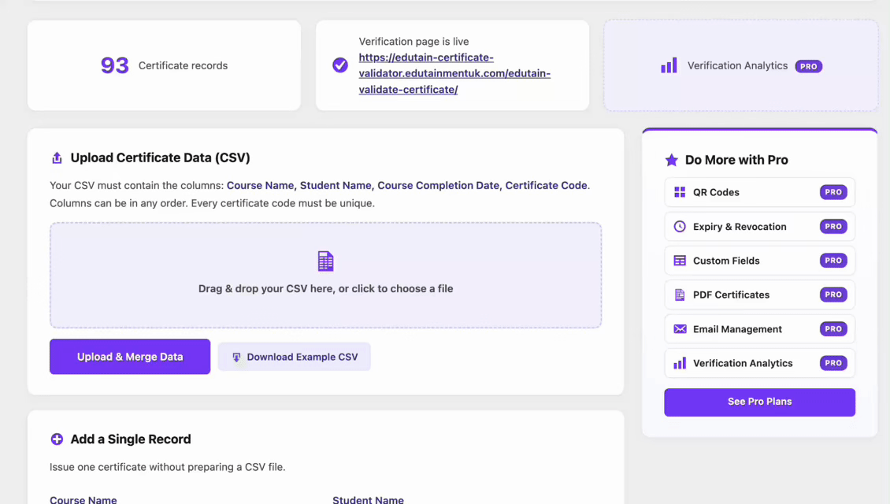Screen dimensions: 890x504
Task: Click 'Issue one certificate without preparing a CSV file' text
Action: 168,467
